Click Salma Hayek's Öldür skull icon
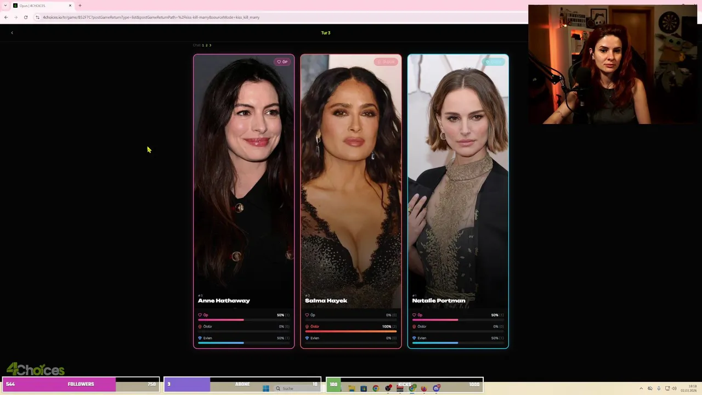The height and width of the screenshot is (395, 702). 307,326
